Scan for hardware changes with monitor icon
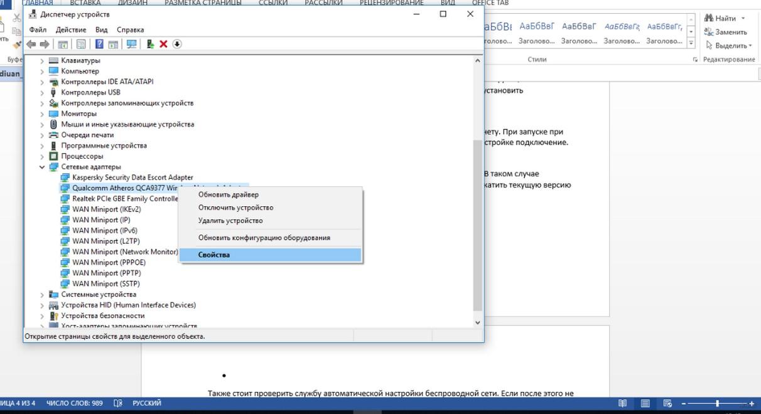761x414 pixels. (131, 44)
